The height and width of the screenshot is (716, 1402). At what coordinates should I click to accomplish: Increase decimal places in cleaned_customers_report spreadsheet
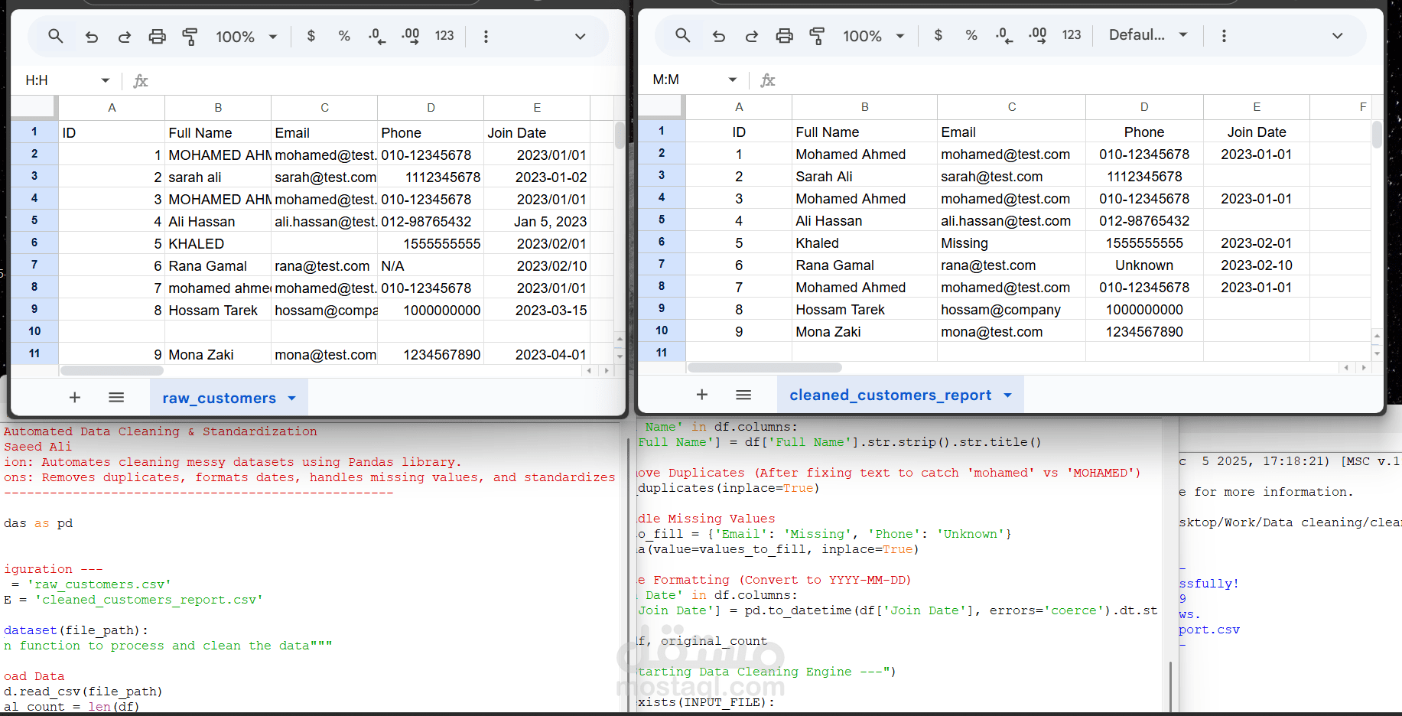1038,35
